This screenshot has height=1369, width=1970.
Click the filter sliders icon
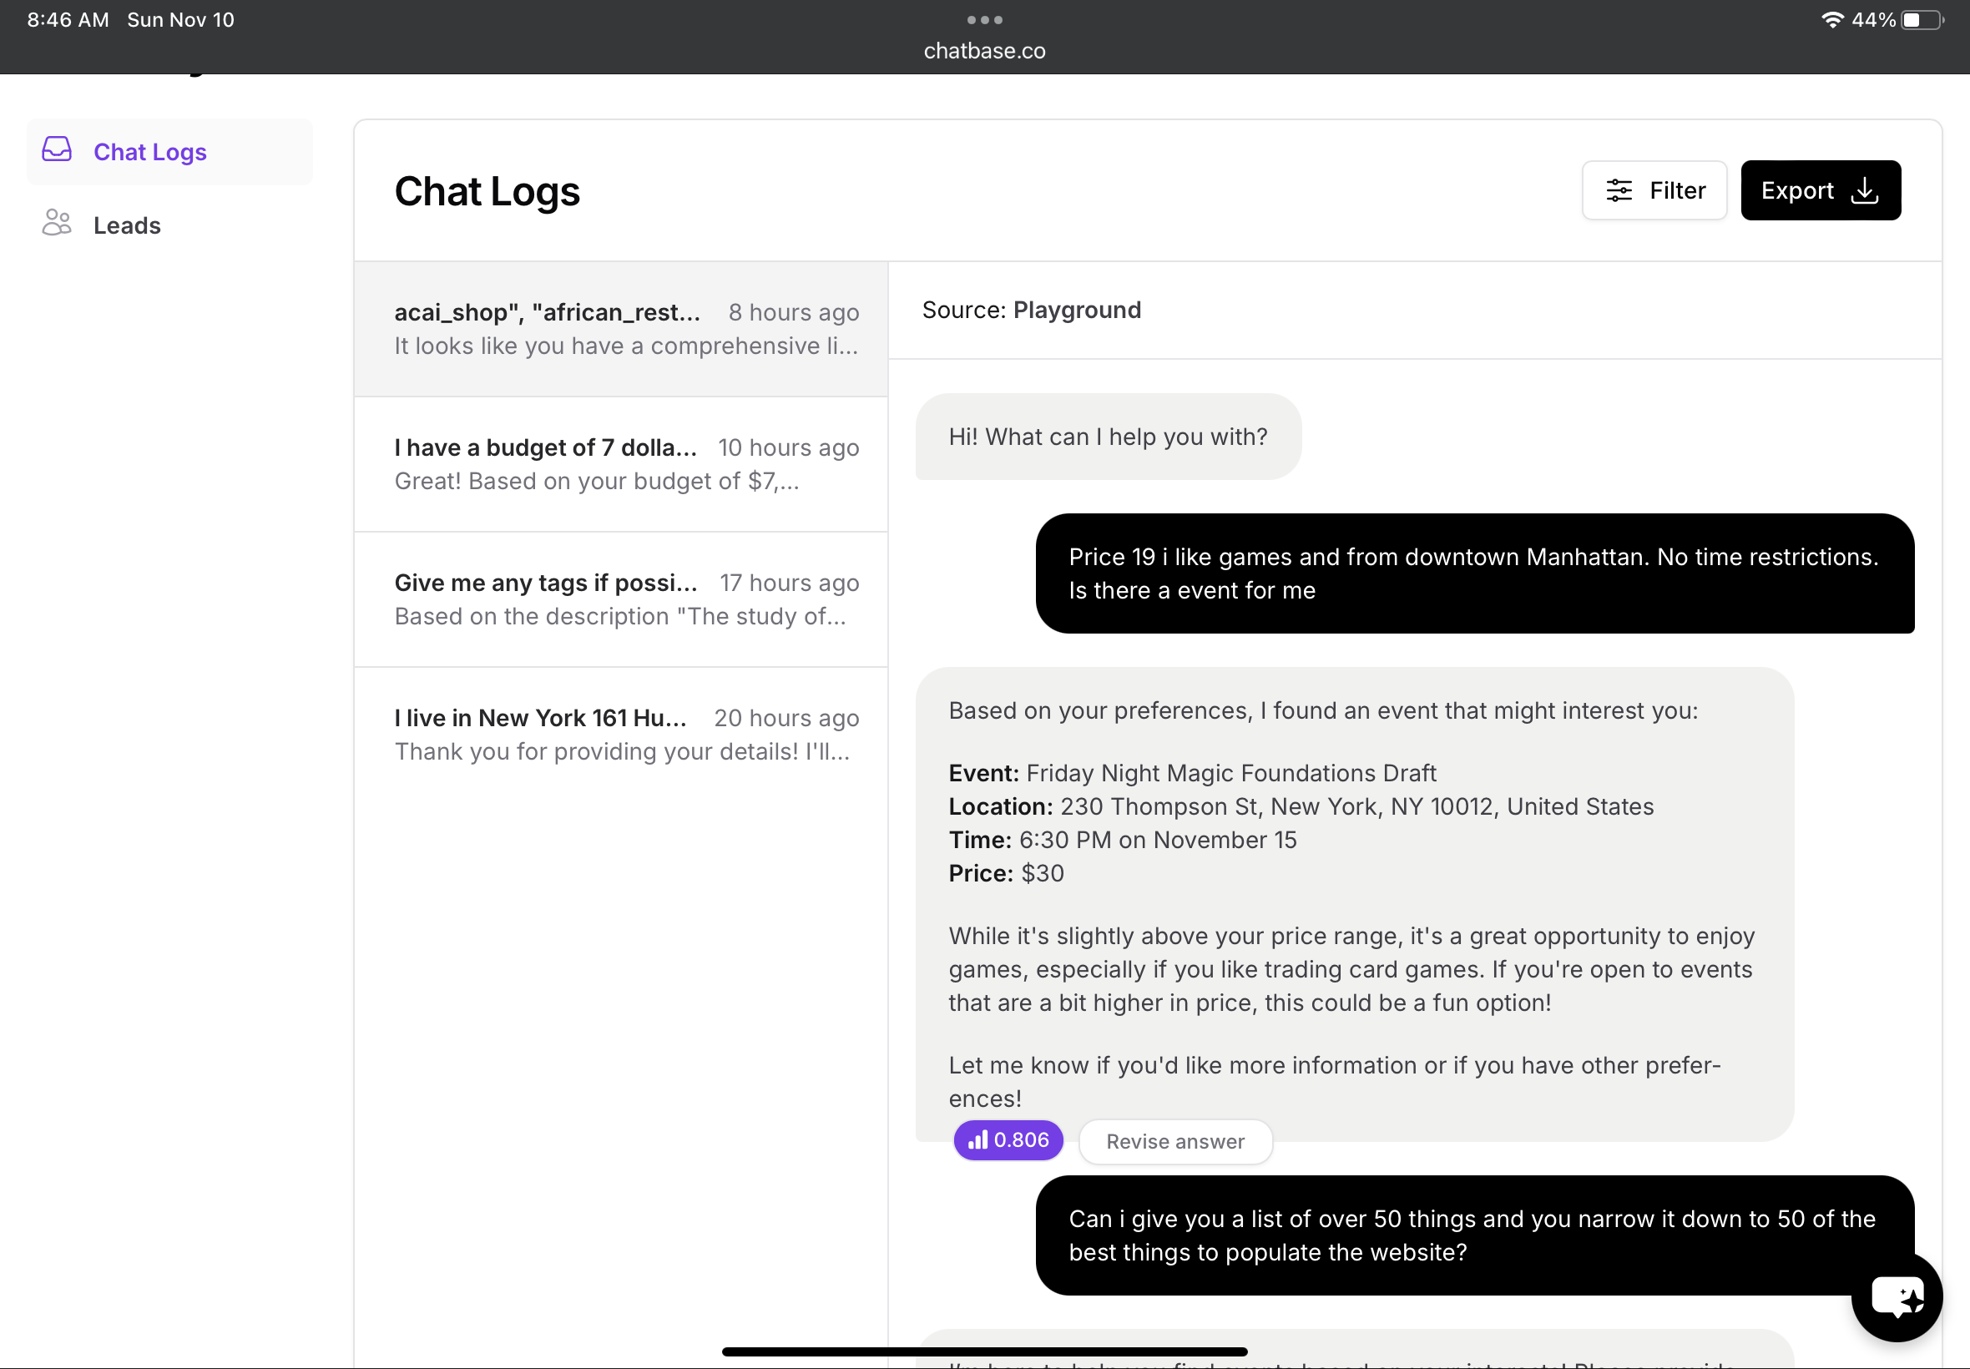(1619, 190)
